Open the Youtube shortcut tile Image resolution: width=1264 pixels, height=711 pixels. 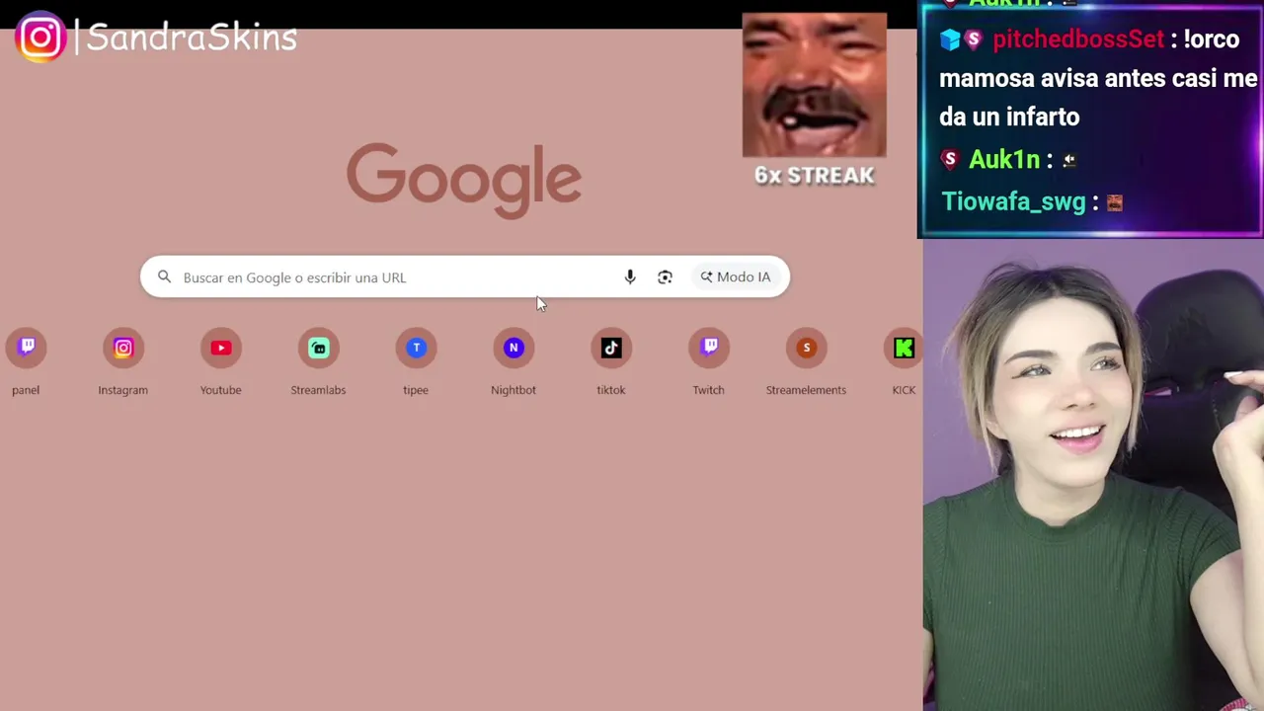[x=221, y=361]
